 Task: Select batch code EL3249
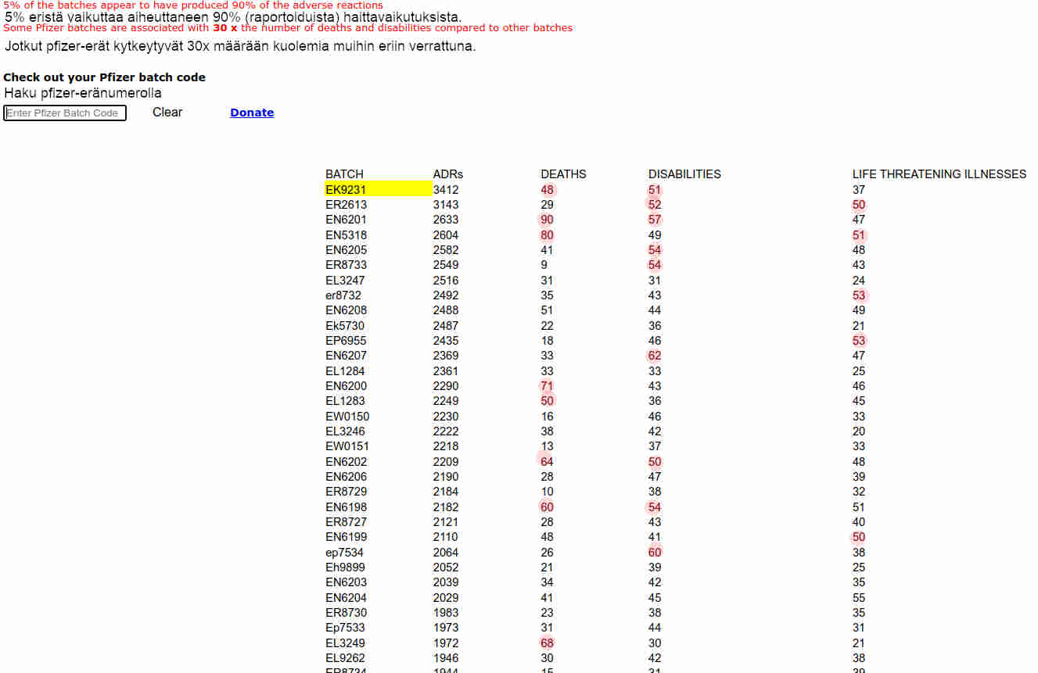click(345, 643)
